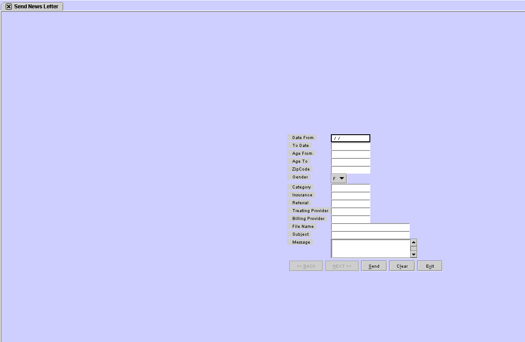The width and height of the screenshot is (525, 342).
Task: Click the Age From input field
Action: coord(351,154)
